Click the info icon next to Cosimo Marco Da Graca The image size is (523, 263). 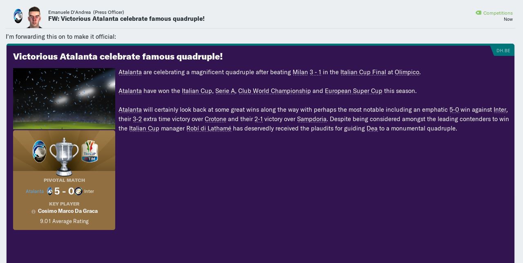(x=34, y=212)
